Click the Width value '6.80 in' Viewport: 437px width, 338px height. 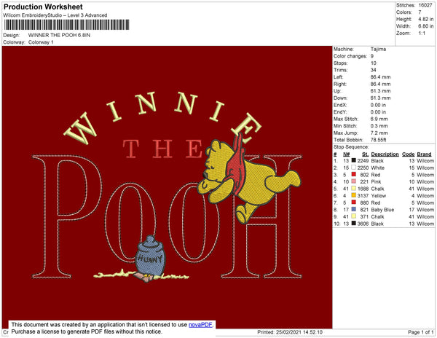coord(426,26)
